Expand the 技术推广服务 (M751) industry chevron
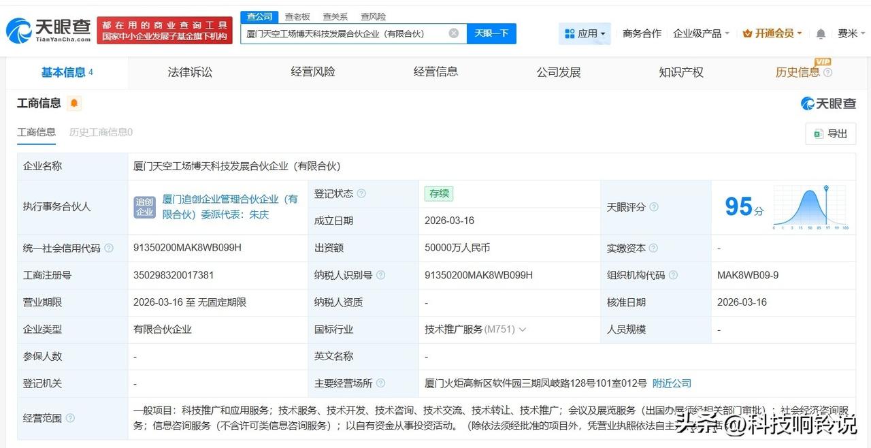The width and height of the screenshot is (871, 448). click(523, 330)
